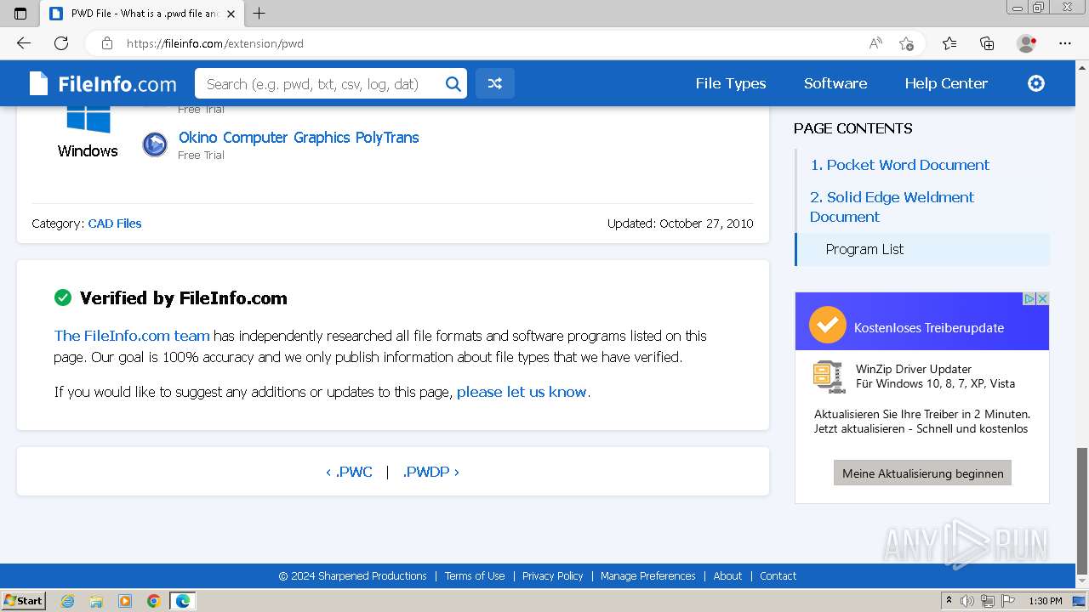Click Microsoft Edge taskbar icon
This screenshot has height=612, width=1089.
point(183,601)
